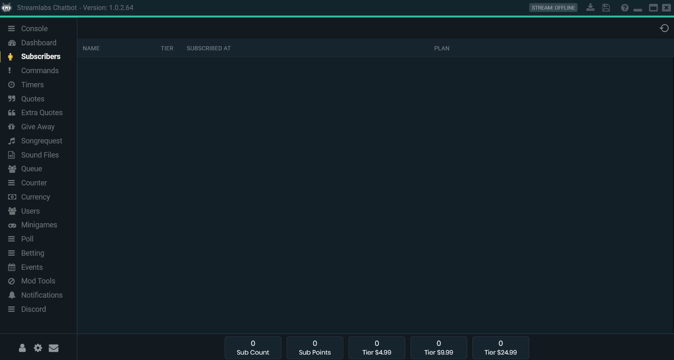Viewport: 674px width, 360px height.
Task: Open the help question mark icon
Action: tap(624, 7)
